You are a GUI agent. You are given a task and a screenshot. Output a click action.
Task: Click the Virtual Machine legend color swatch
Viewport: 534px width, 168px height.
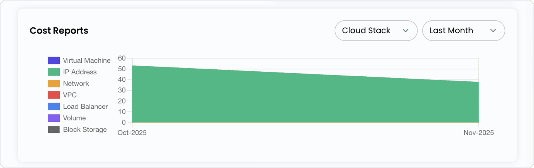[x=54, y=60]
